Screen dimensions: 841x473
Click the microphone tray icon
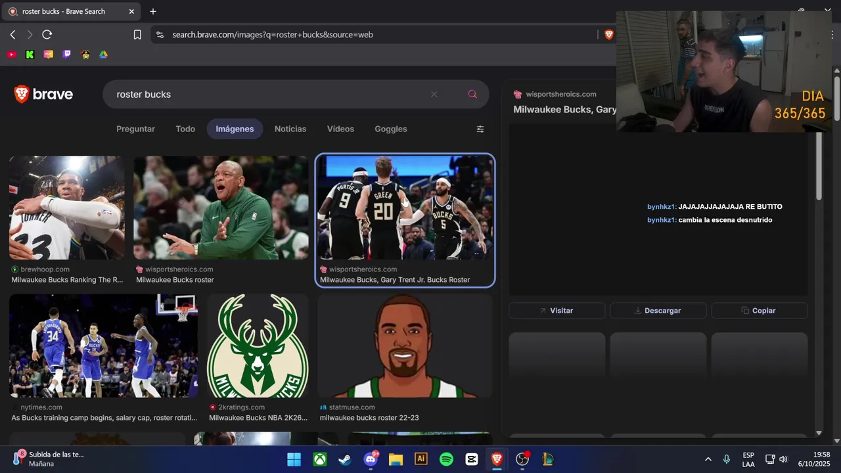click(727, 459)
